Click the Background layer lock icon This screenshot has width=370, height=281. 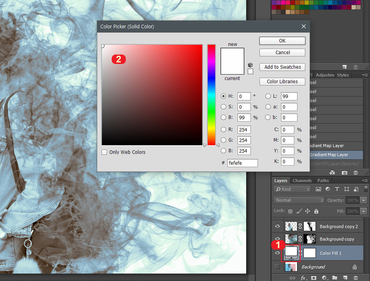[x=355, y=267]
